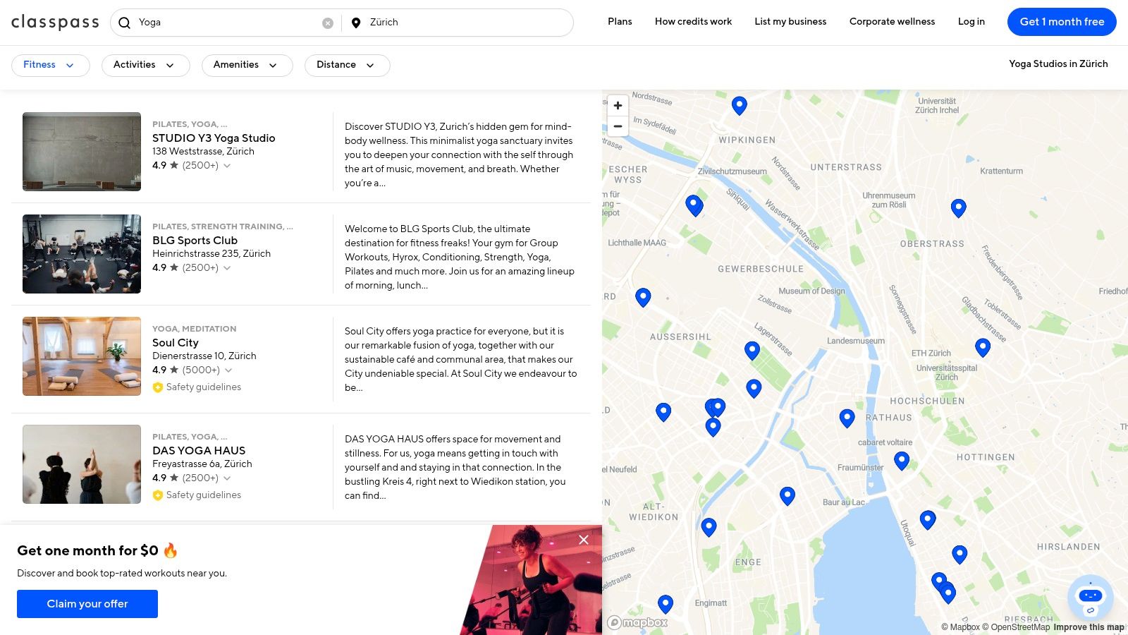The height and width of the screenshot is (635, 1128).
Task: Click the search magnifier icon
Action: coord(125,23)
